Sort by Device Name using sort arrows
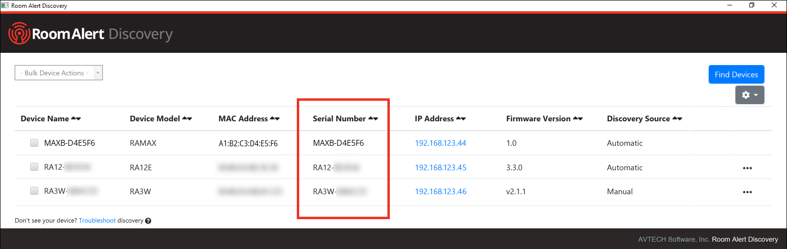Viewport: 787px width, 249px height. [76, 119]
